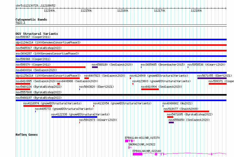234x157 pixels.
Task: Click the nsv599367 (Cooper2011) variant label
Action: point(33,37)
